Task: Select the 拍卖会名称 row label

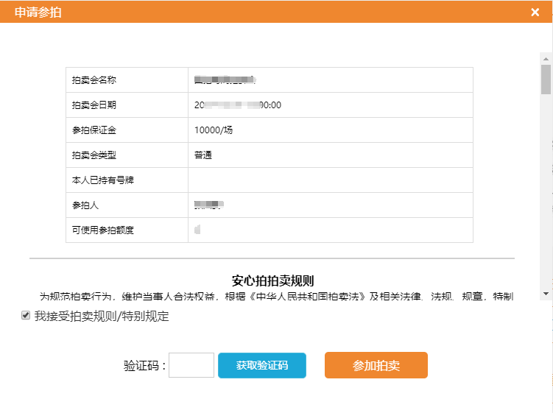Action: tap(94, 80)
